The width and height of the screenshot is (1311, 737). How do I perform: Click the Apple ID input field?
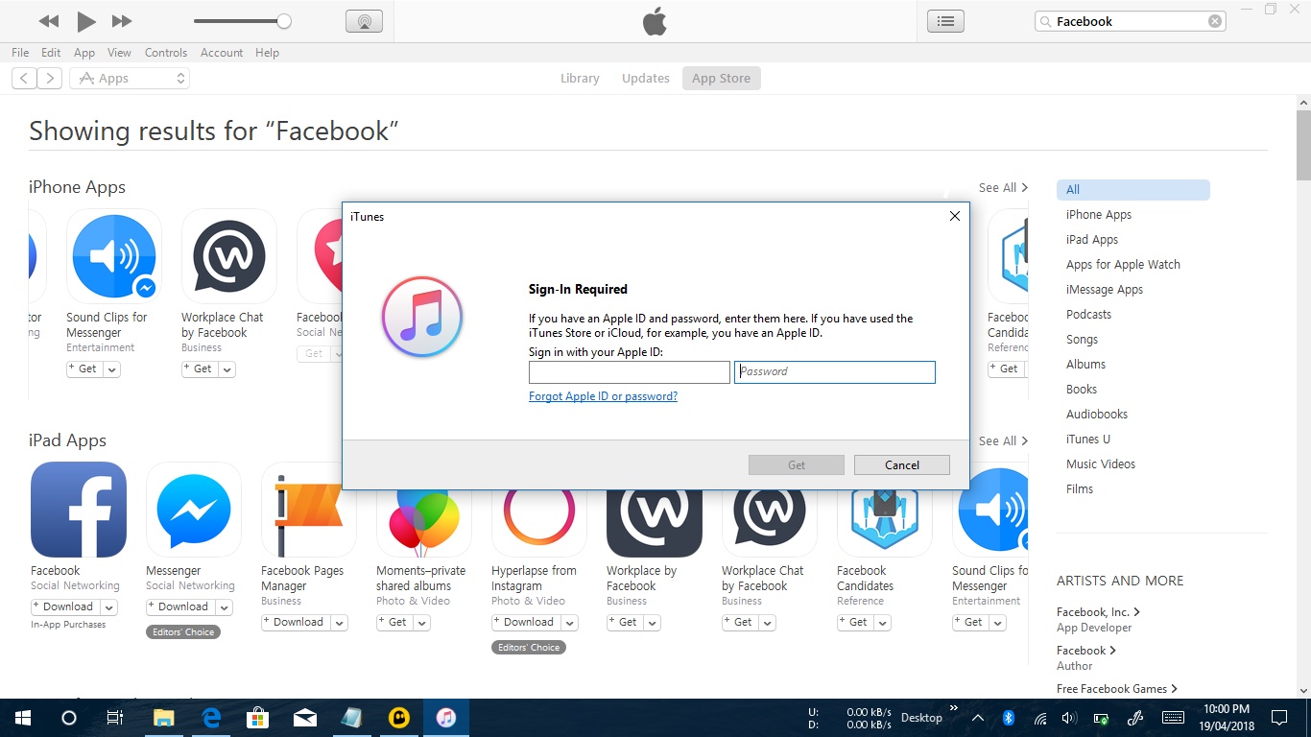(630, 372)
